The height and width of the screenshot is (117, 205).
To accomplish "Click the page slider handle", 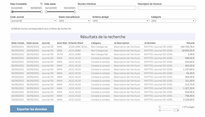I will [160, 110].
